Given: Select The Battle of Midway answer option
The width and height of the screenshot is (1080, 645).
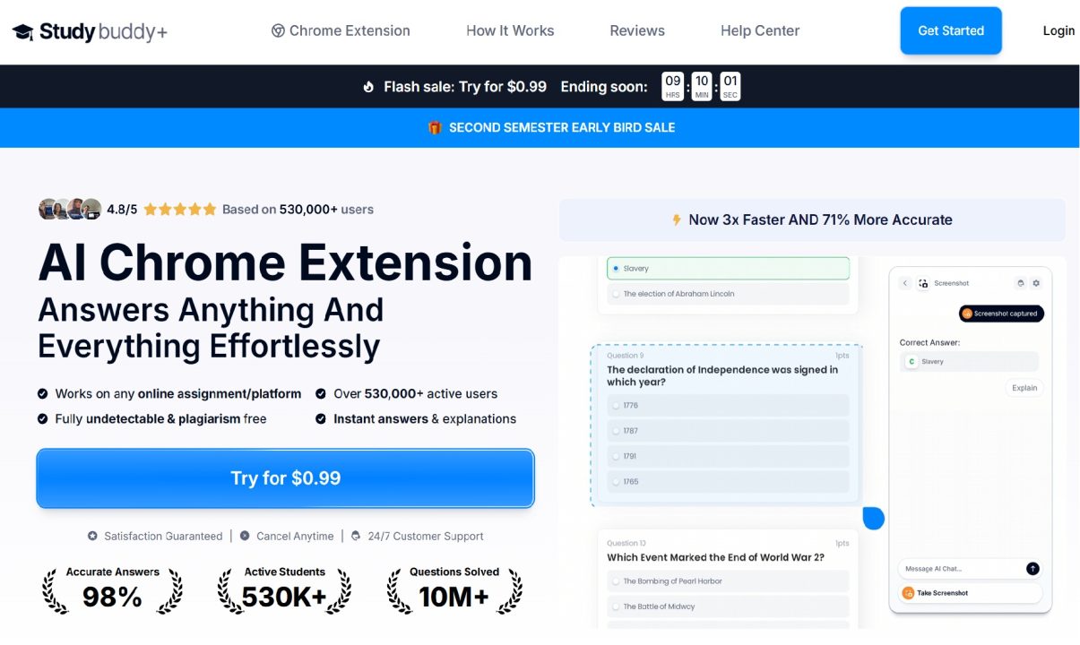Looking at the screenshot, I should (x=728, y=606).
